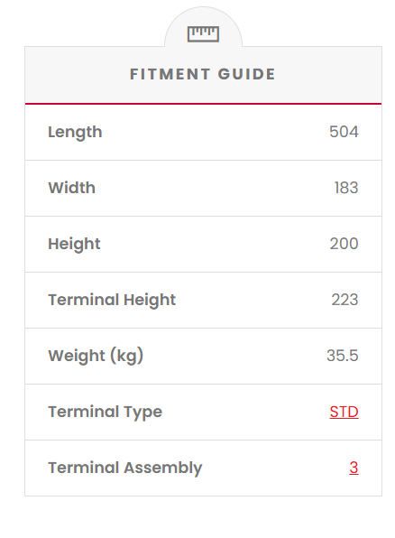395x538 pixels.
Task: Select the weight value 35.5
Action: pos(342,356)
